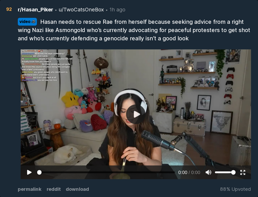Play the video using the bottom-left play icon
Image resolution: width=258 pixels, height=197 pixels.
click(29, 172)
